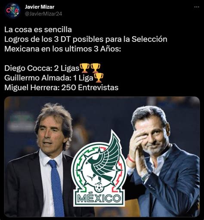Select the line 'La cosa es sencilla'

click(38, 30)
